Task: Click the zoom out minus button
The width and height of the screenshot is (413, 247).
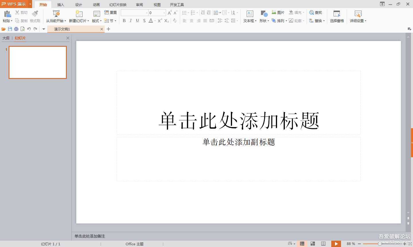Action: point(359,244)
